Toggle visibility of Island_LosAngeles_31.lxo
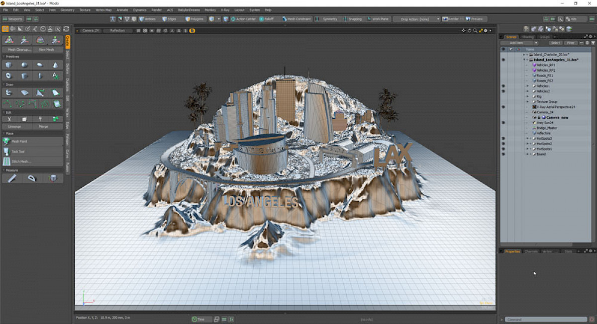This screenshot has height=324, width=597. pyautogui.click(x=503, y=60)
